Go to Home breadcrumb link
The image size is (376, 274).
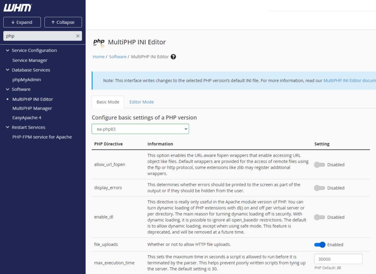coord(98,57)
